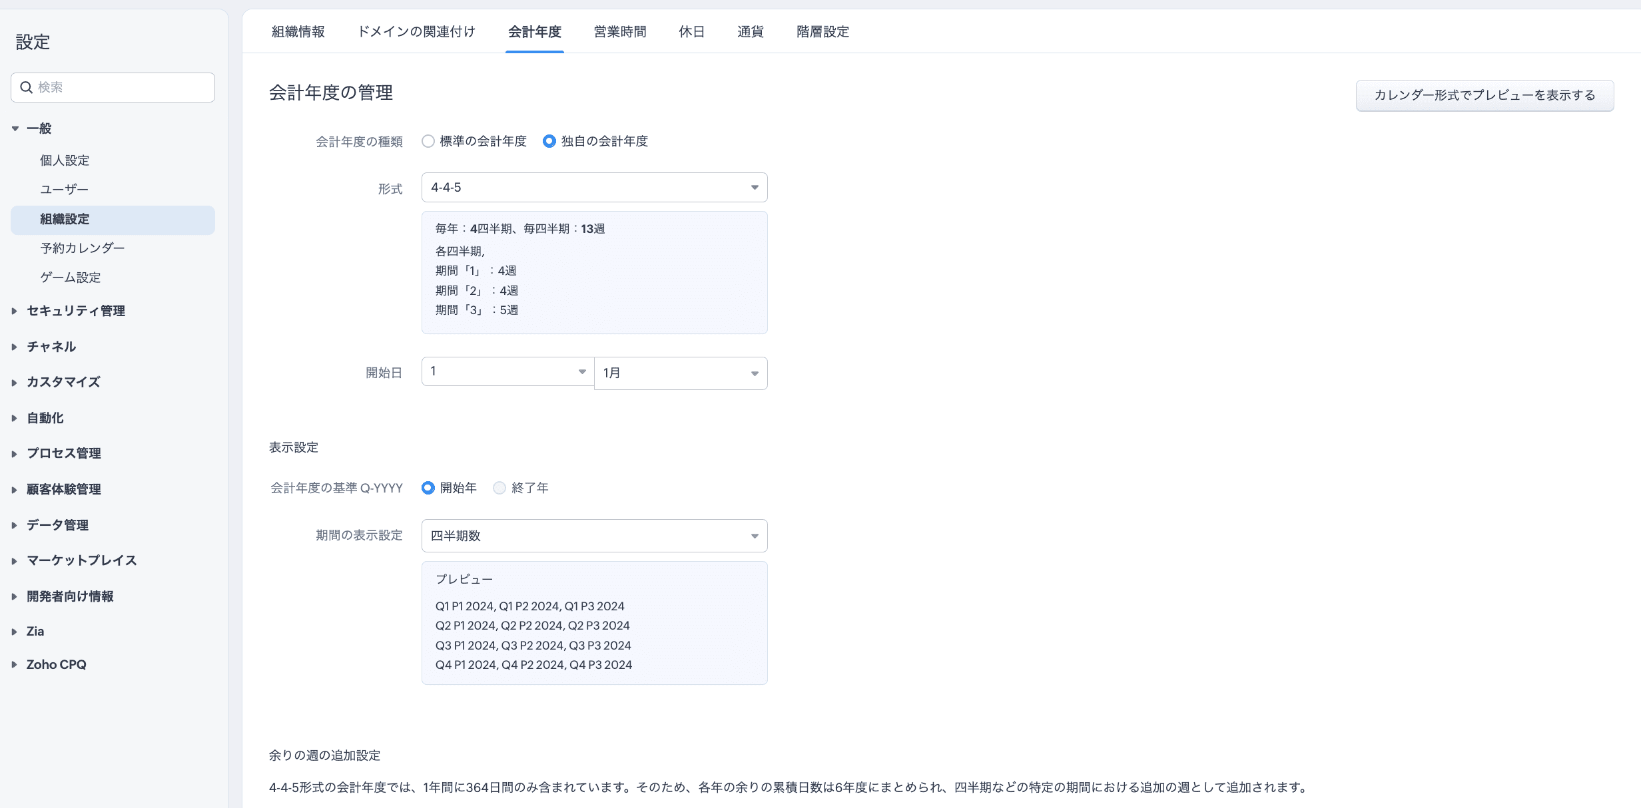Expand the プロセス管理 section

(x=15, y=453)
